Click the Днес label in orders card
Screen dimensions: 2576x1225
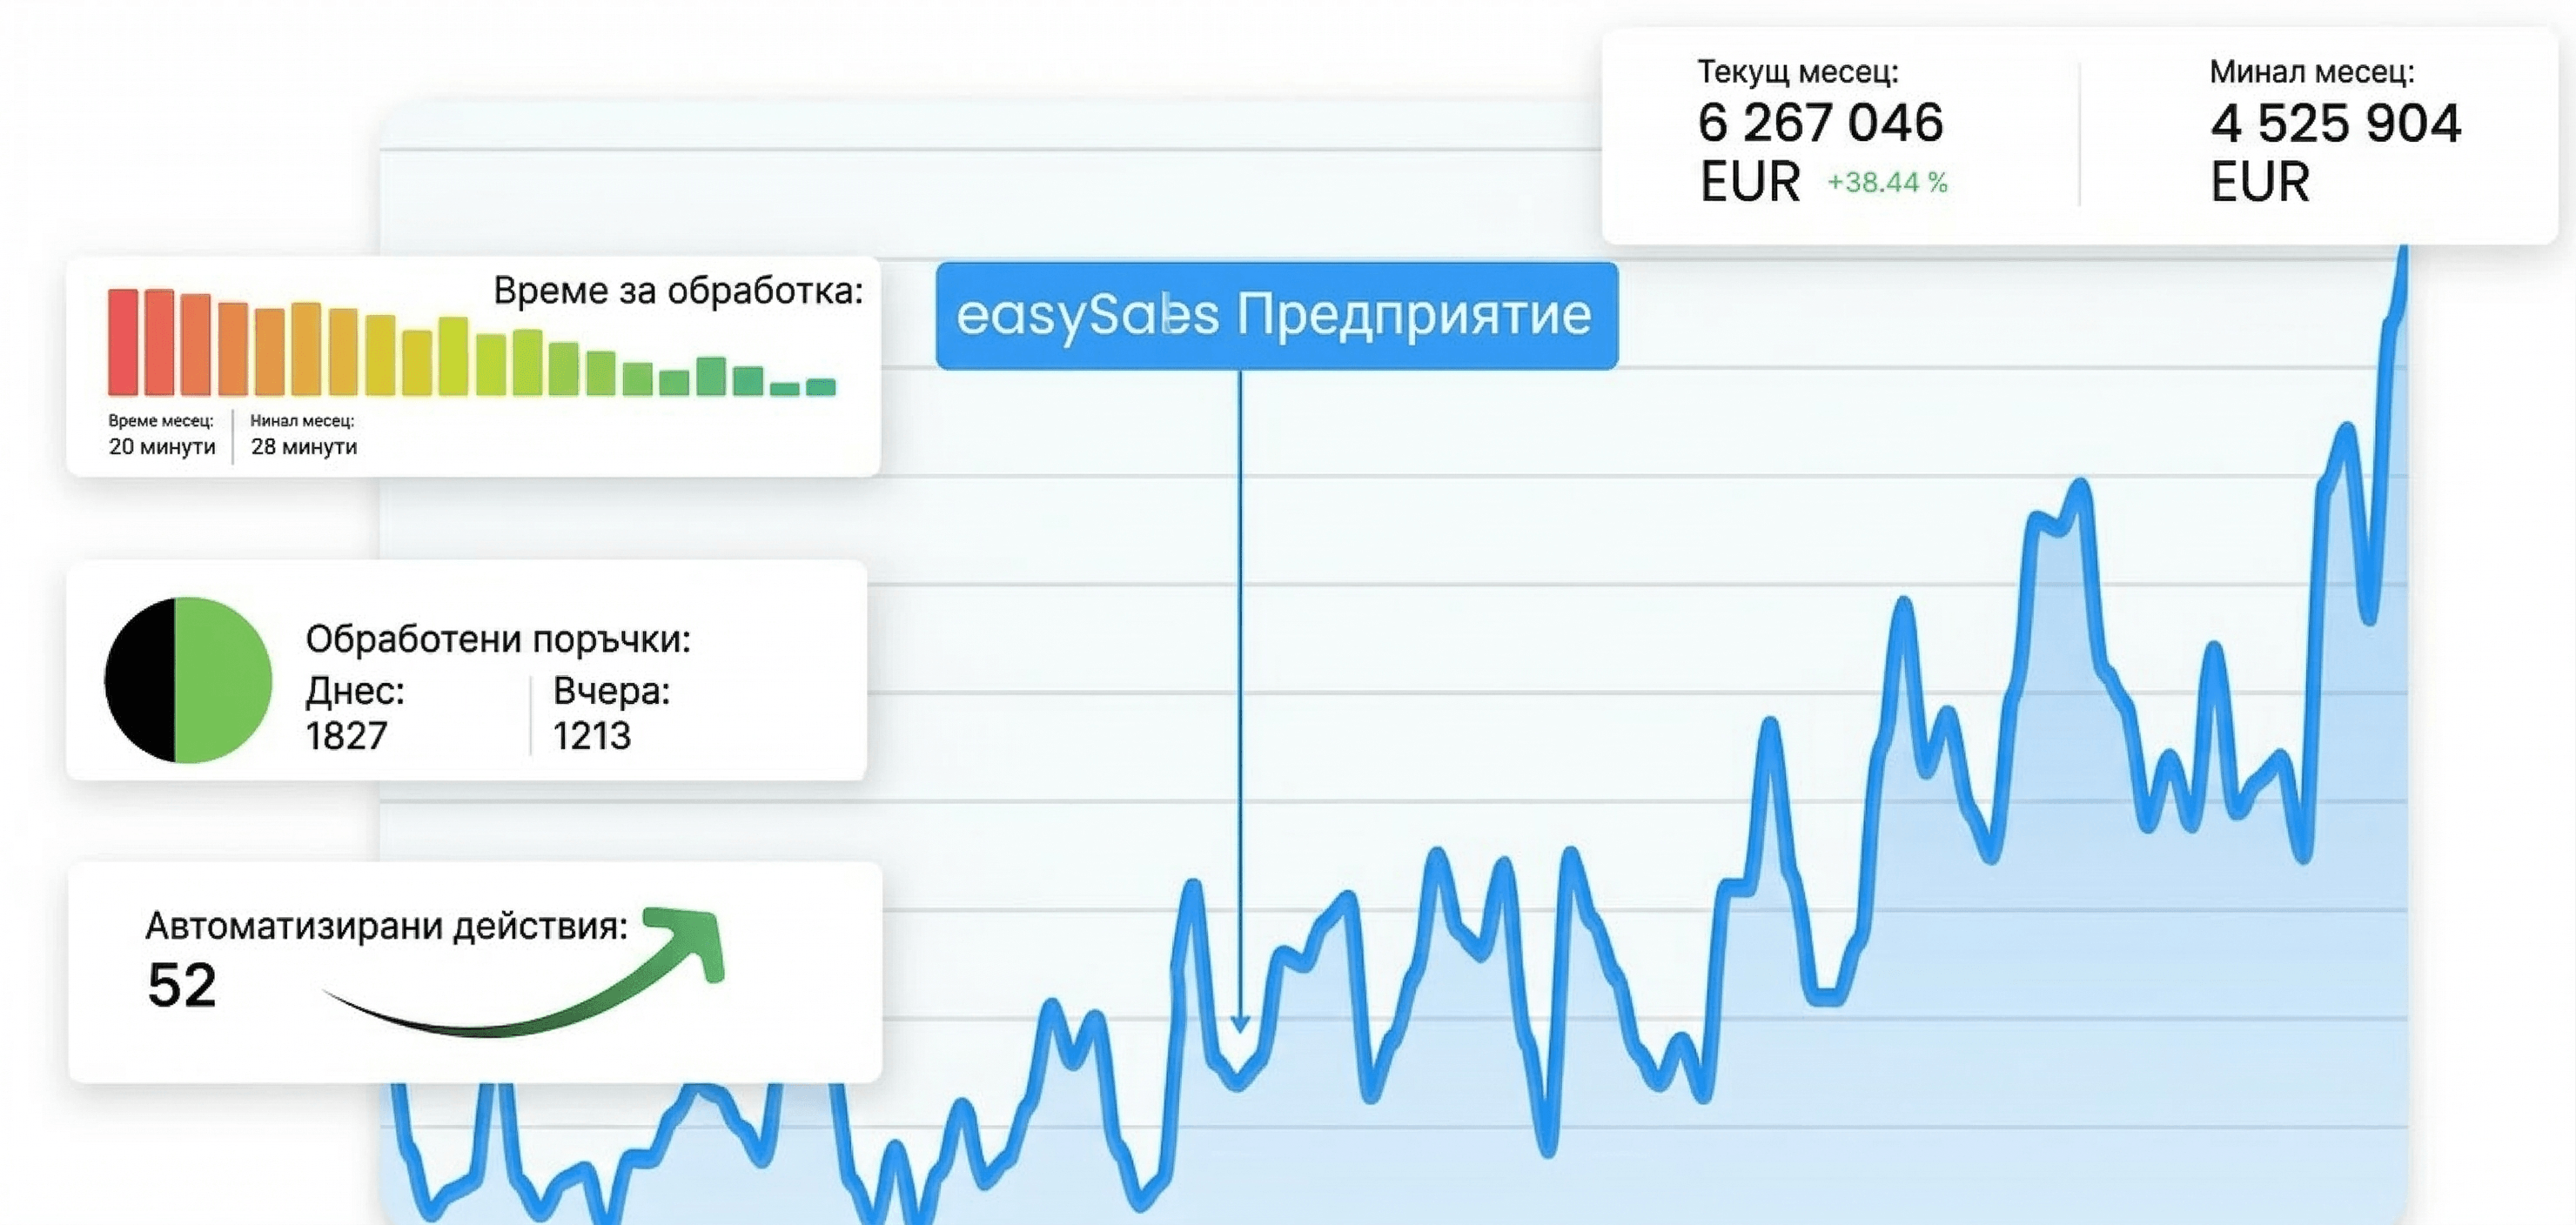click(355, 691)
